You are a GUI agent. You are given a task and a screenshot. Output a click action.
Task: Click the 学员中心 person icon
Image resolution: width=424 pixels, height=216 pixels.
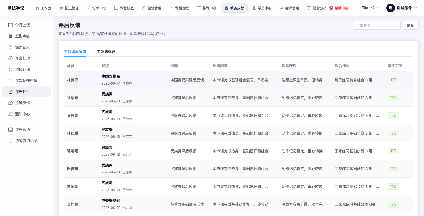coord(254,8)
